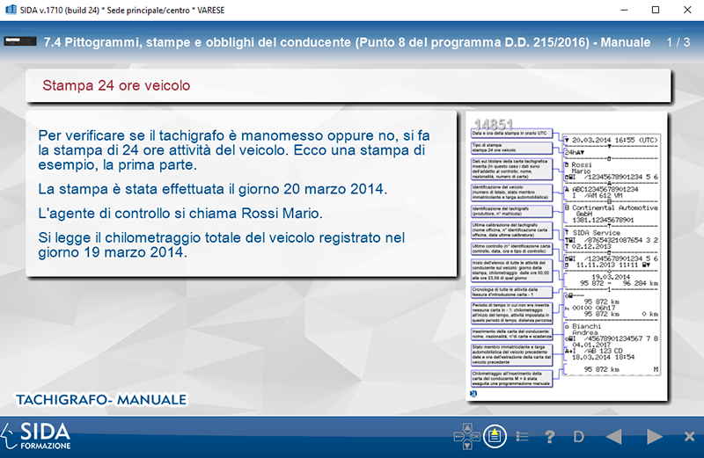Click the directional pad navigation icon
Image resolution: width=704 pixels, height=458 pixels.
click(x=466, y=436)
